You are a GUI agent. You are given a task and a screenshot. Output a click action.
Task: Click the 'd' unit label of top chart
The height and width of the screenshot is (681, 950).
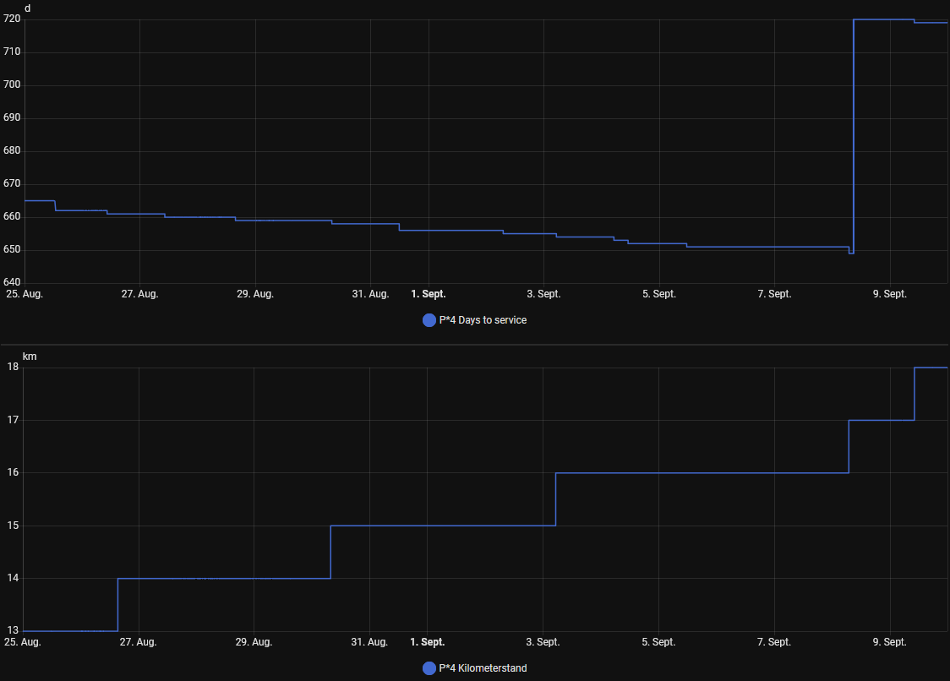click(x=27, y=8)
